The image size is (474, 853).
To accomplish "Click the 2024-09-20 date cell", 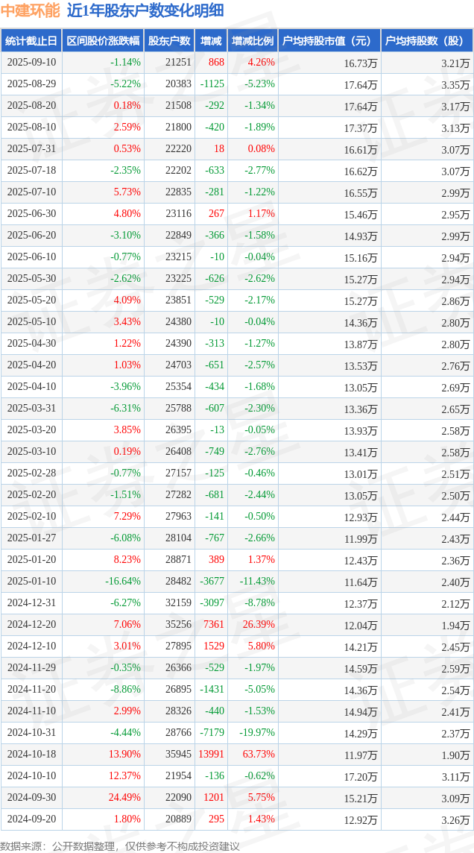I will [31, 819].
